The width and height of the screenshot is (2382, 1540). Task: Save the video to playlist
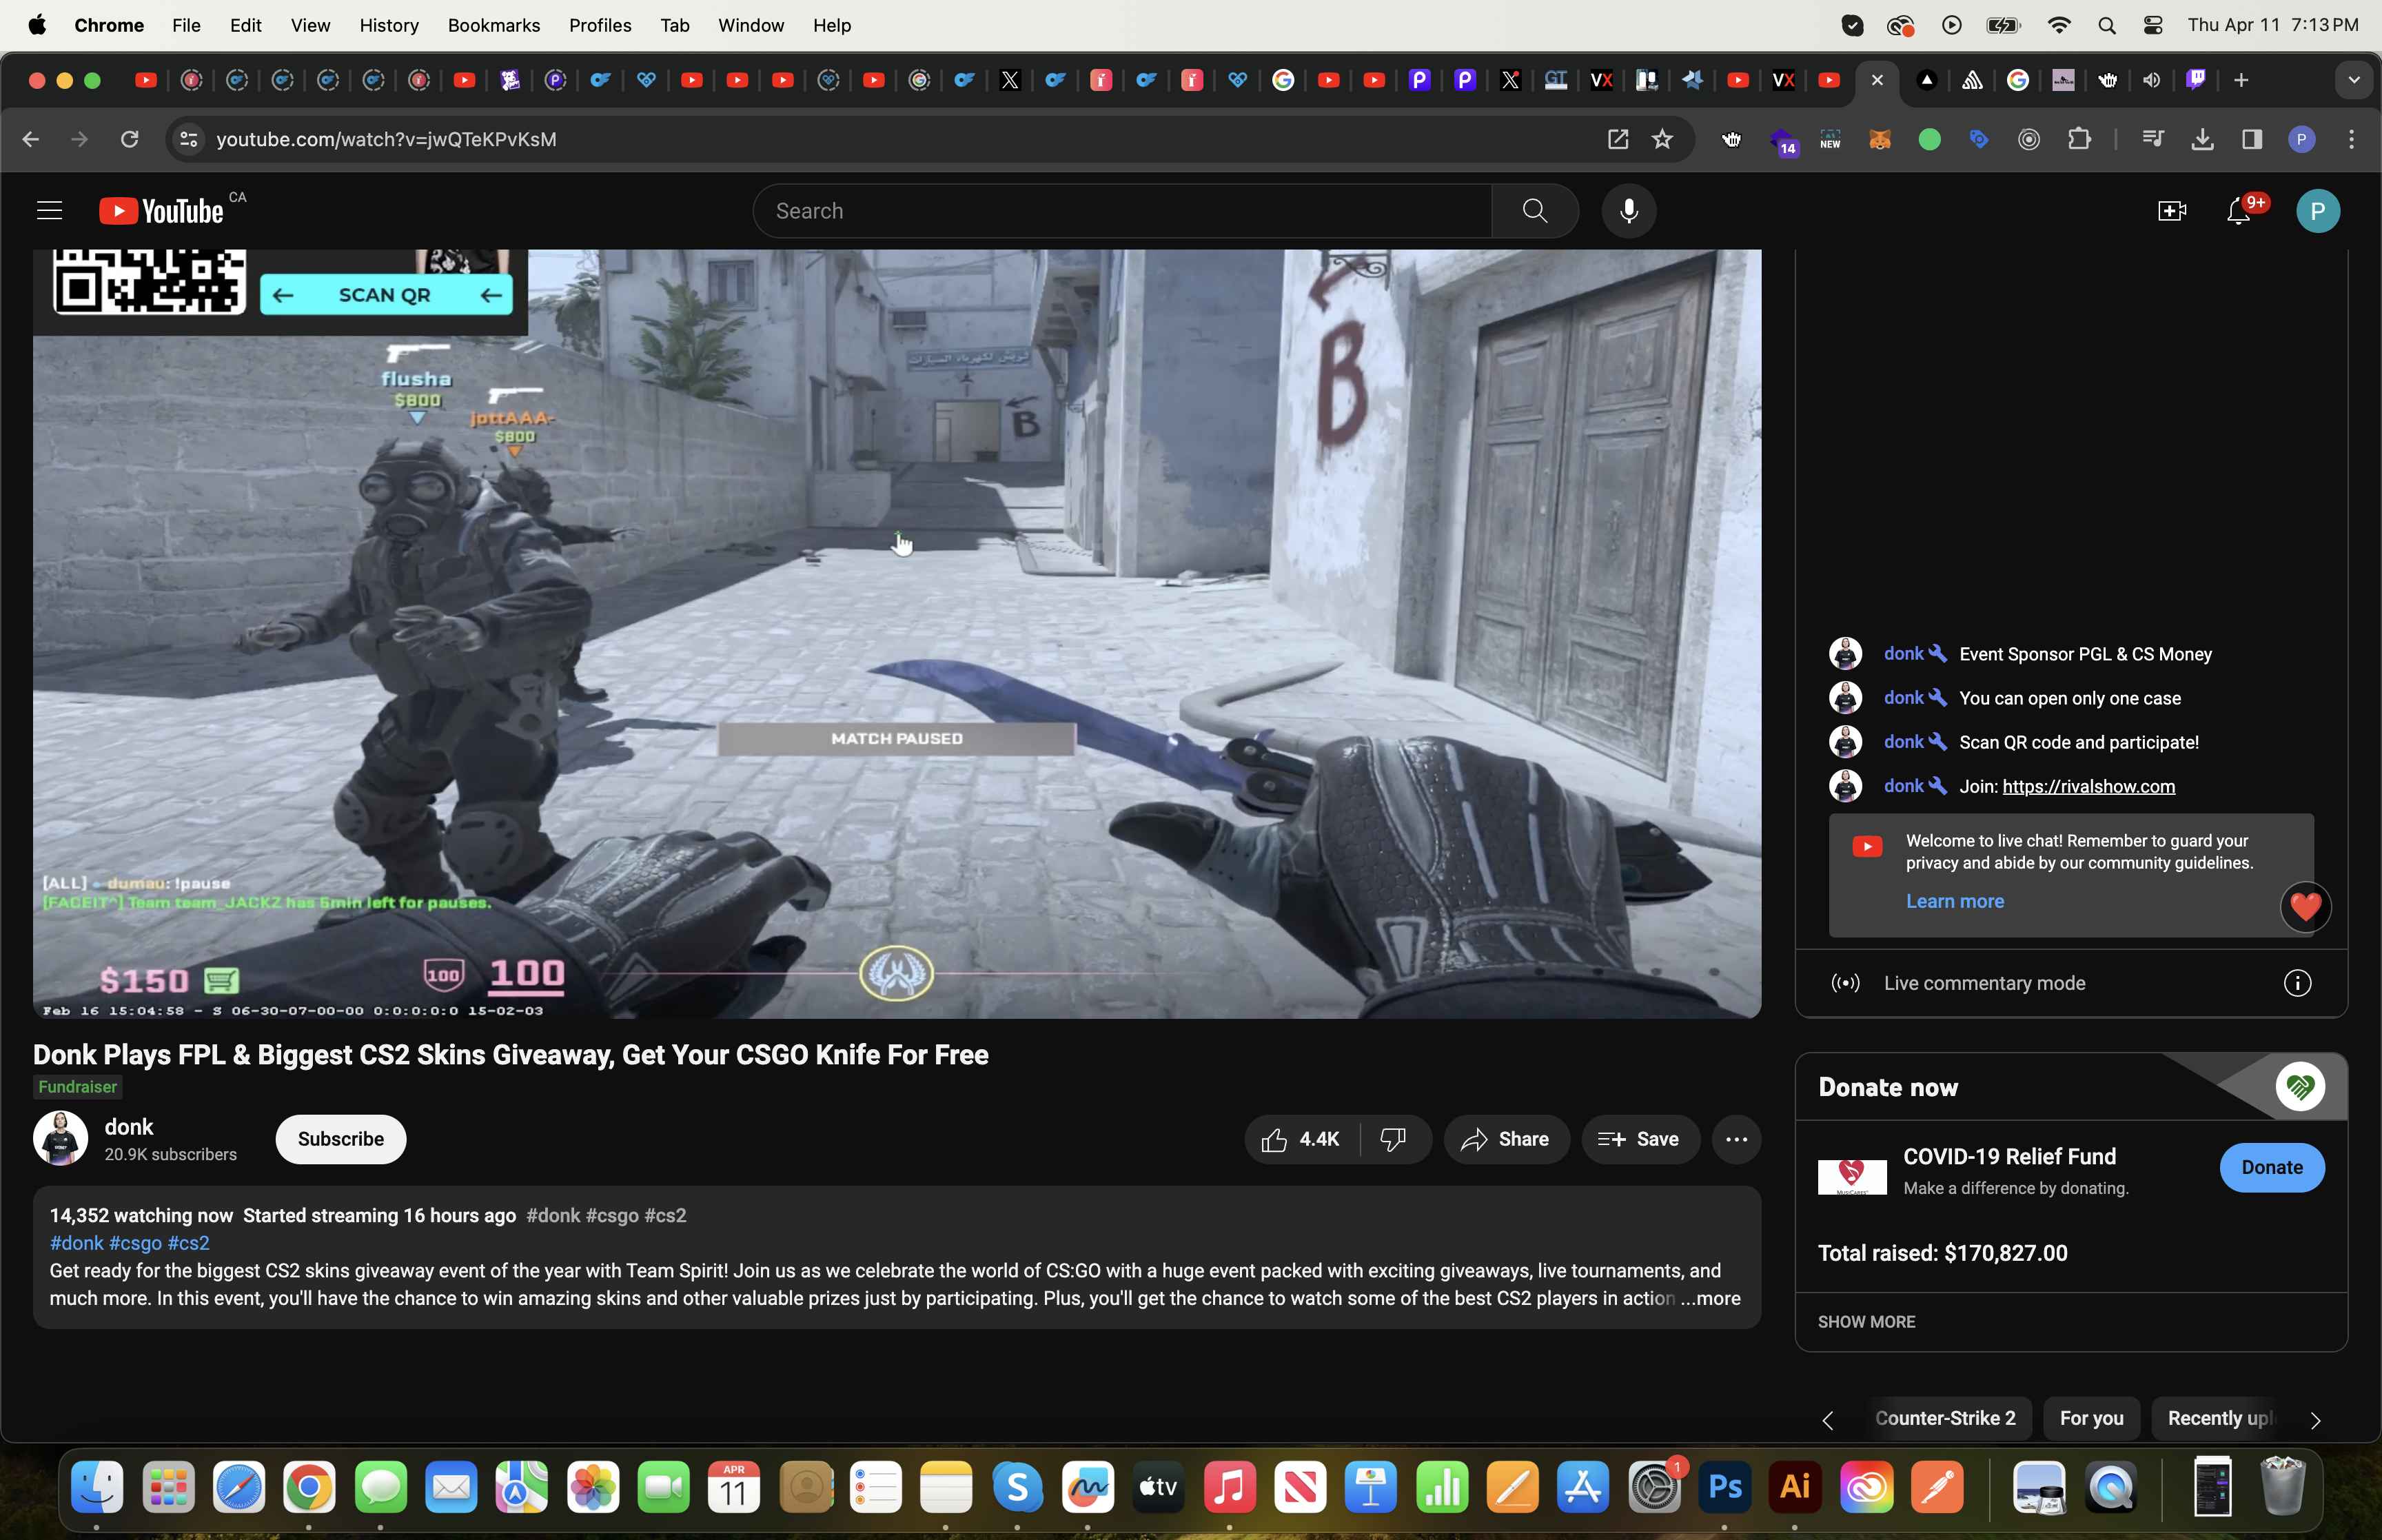pos(1639,1139)
